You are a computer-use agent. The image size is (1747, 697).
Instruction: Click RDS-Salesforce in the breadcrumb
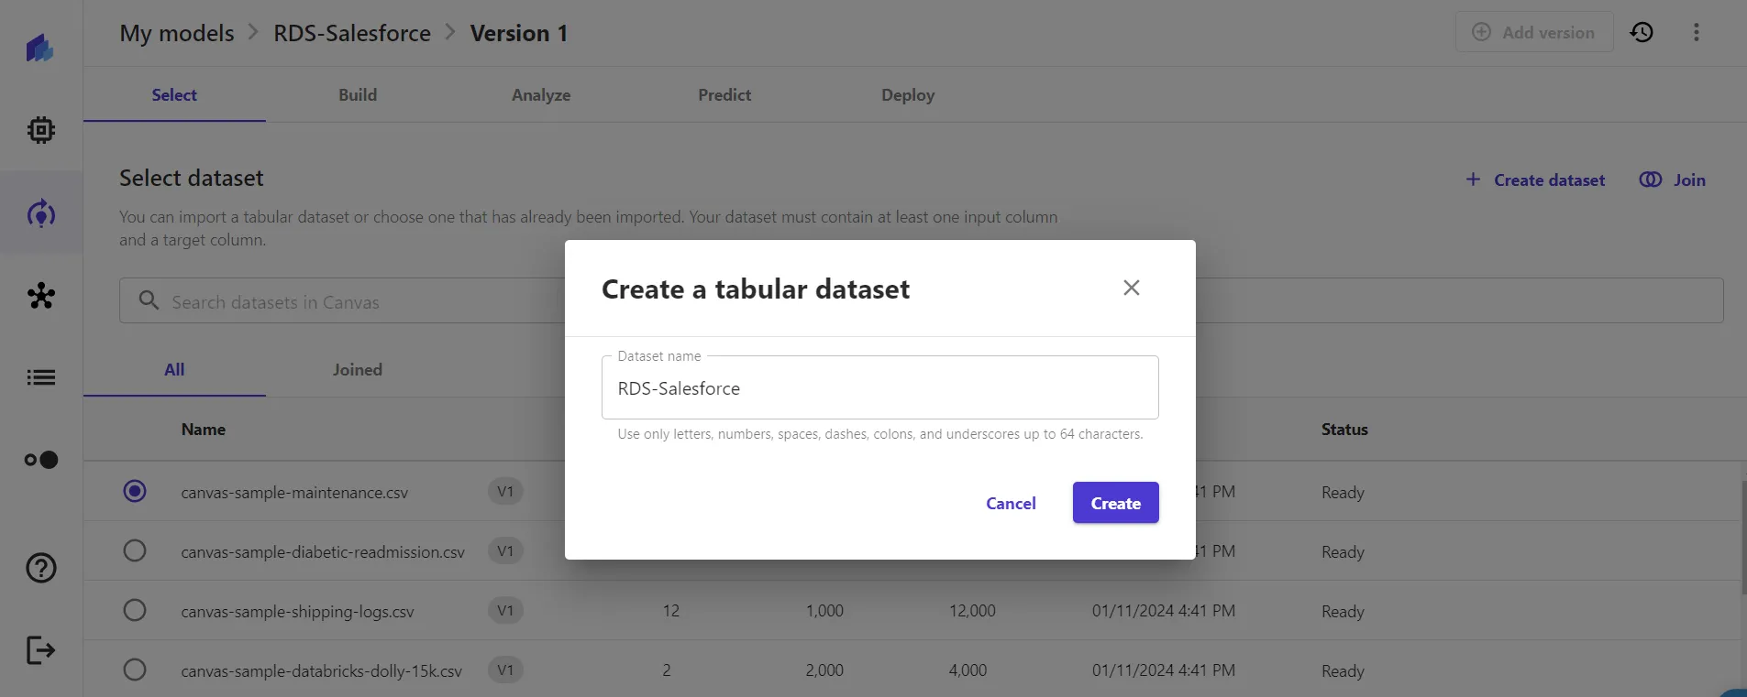point(352,33)
